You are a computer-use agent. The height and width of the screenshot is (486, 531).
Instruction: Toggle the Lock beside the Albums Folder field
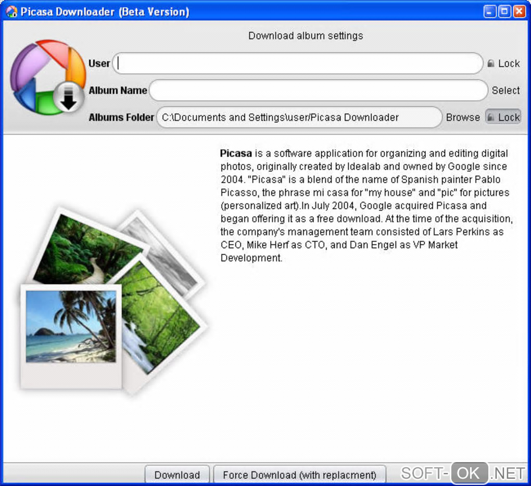[503, 117]
